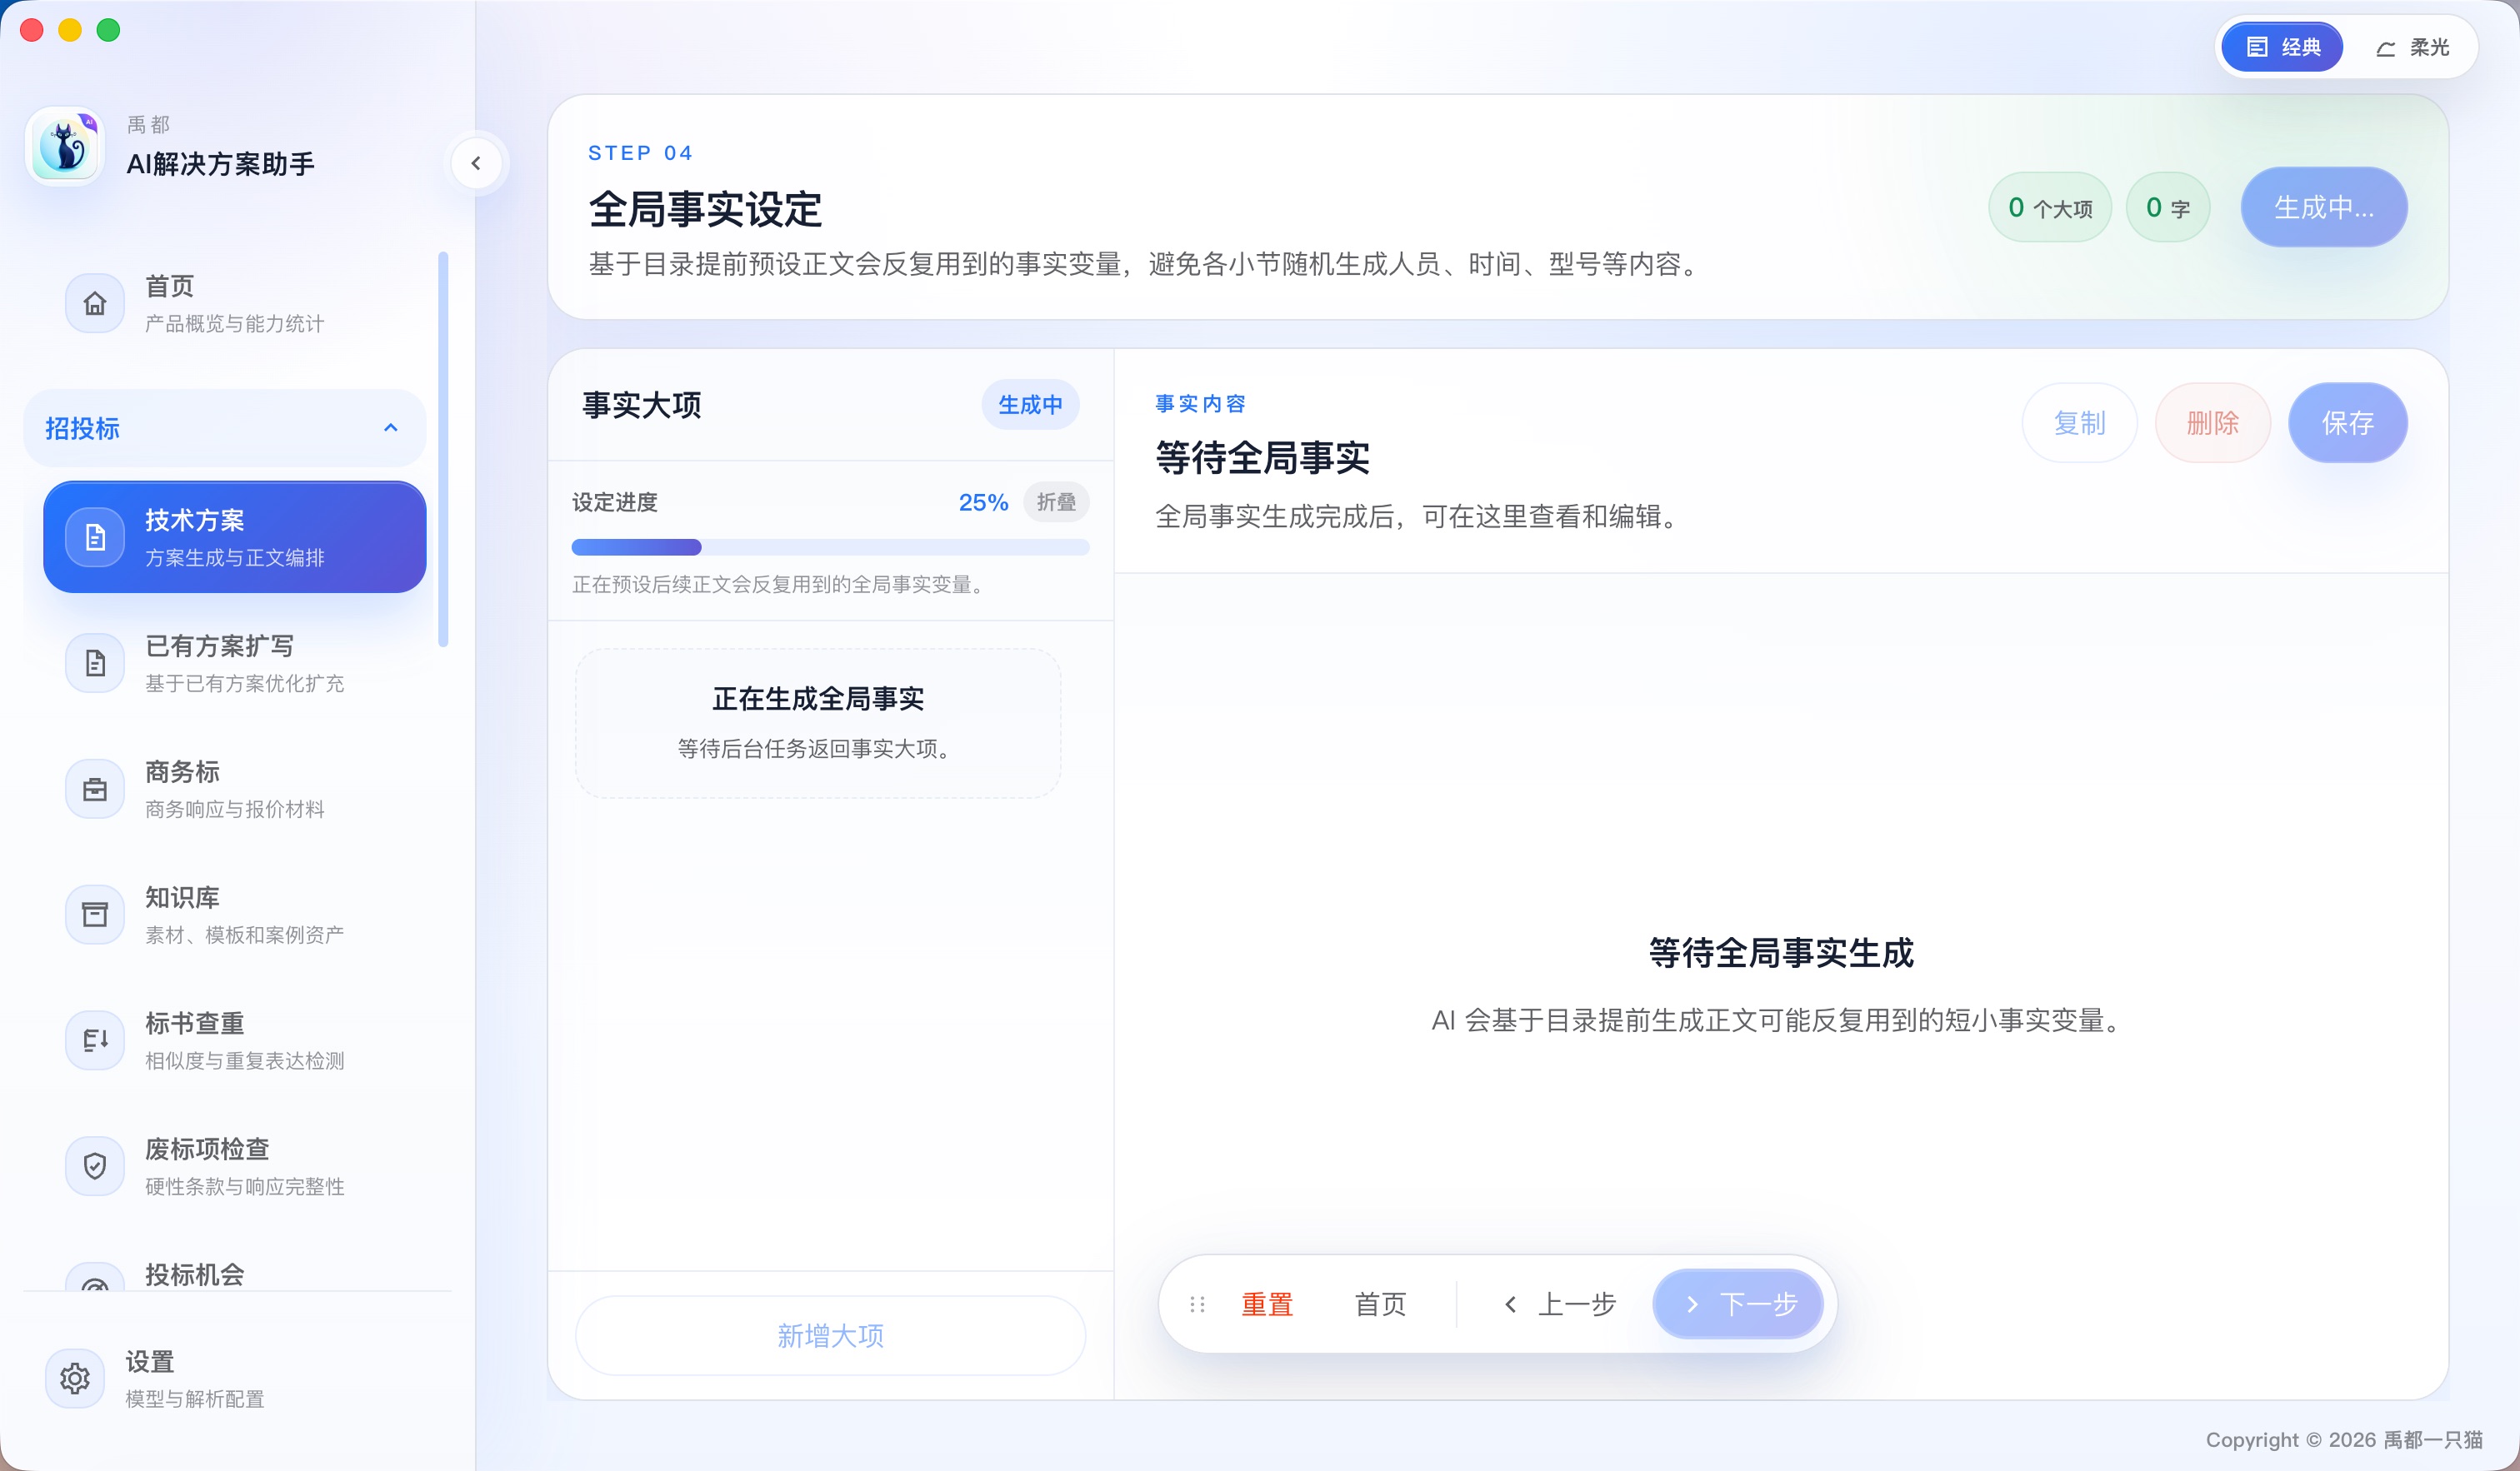Open 商务标 in the sidebar
Viewport: 2520px width, 1471px height.
235,790
